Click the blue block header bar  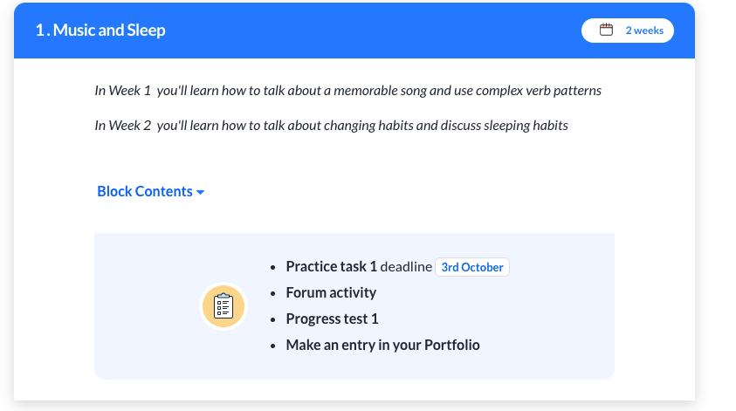pyautogui.click(x=354, y=31)
